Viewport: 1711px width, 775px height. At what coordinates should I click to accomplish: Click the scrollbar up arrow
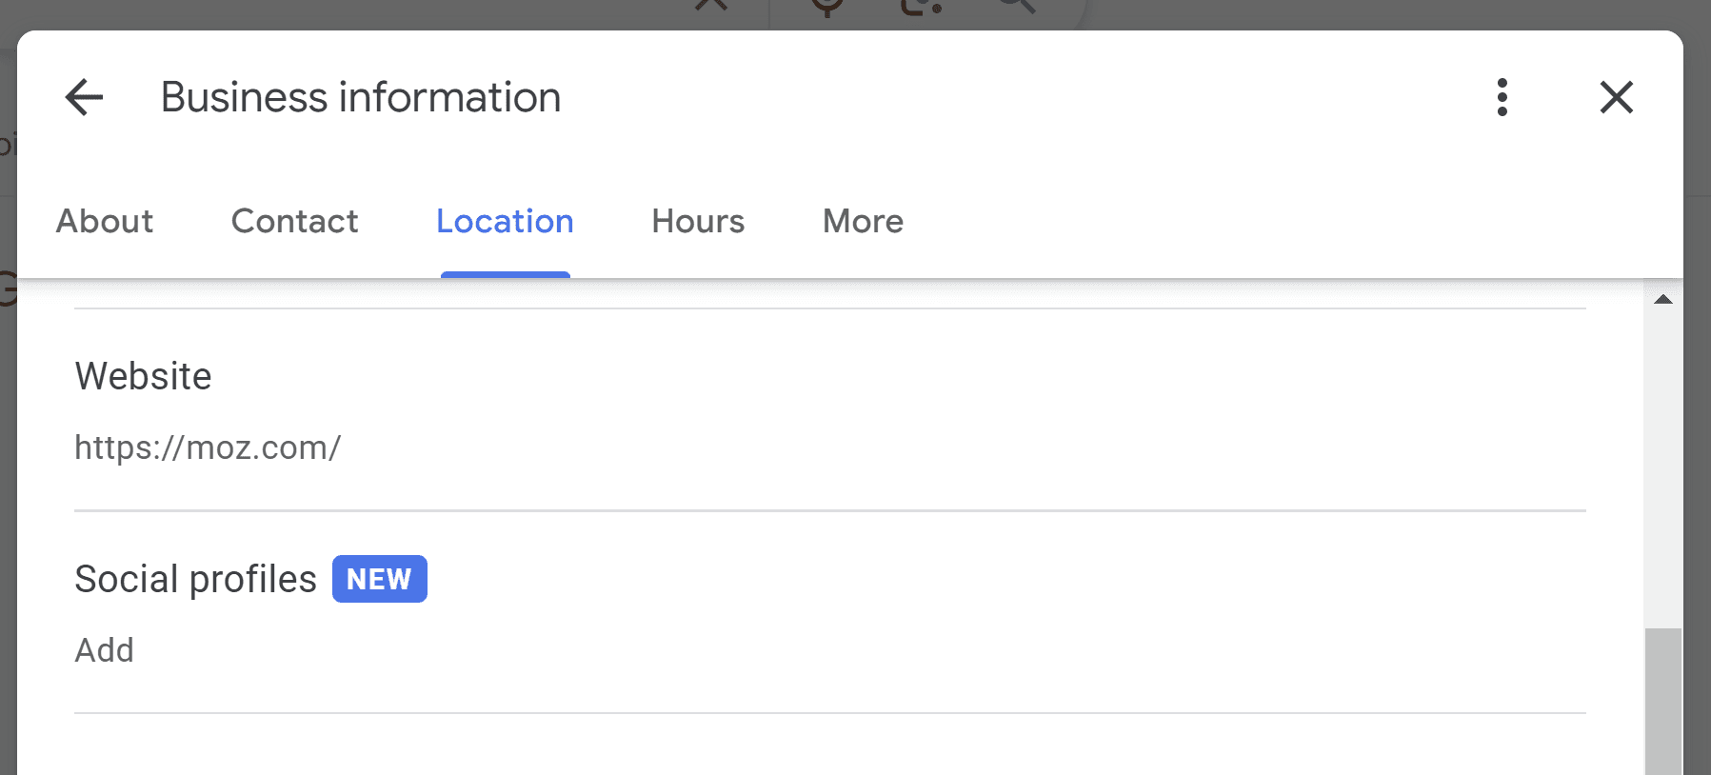pyautogui.click(x=1663, y=299)
